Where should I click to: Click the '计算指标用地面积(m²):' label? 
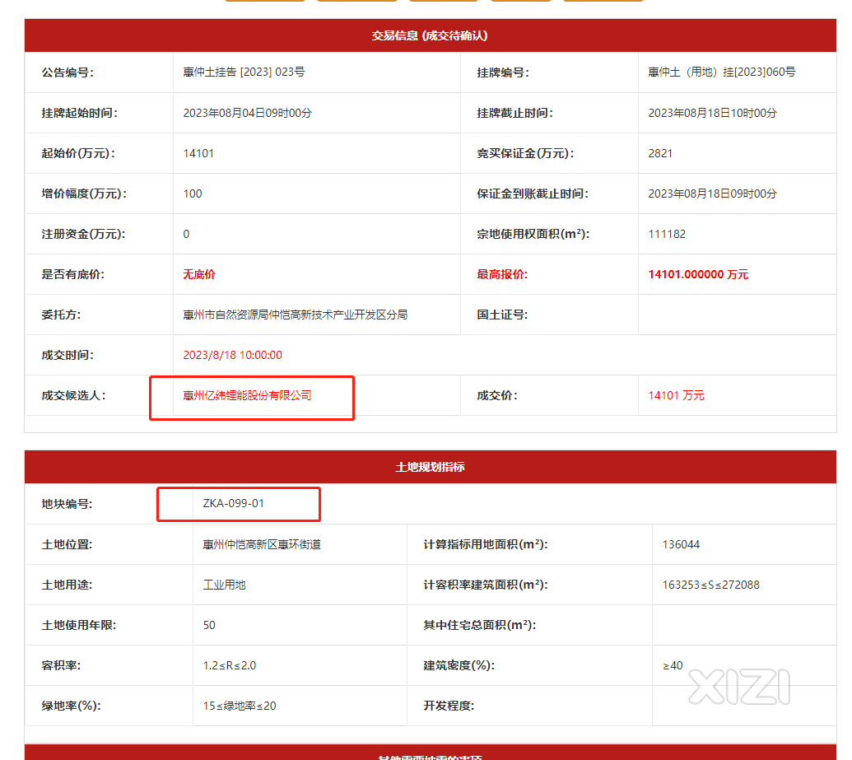(x=486, y=545)
